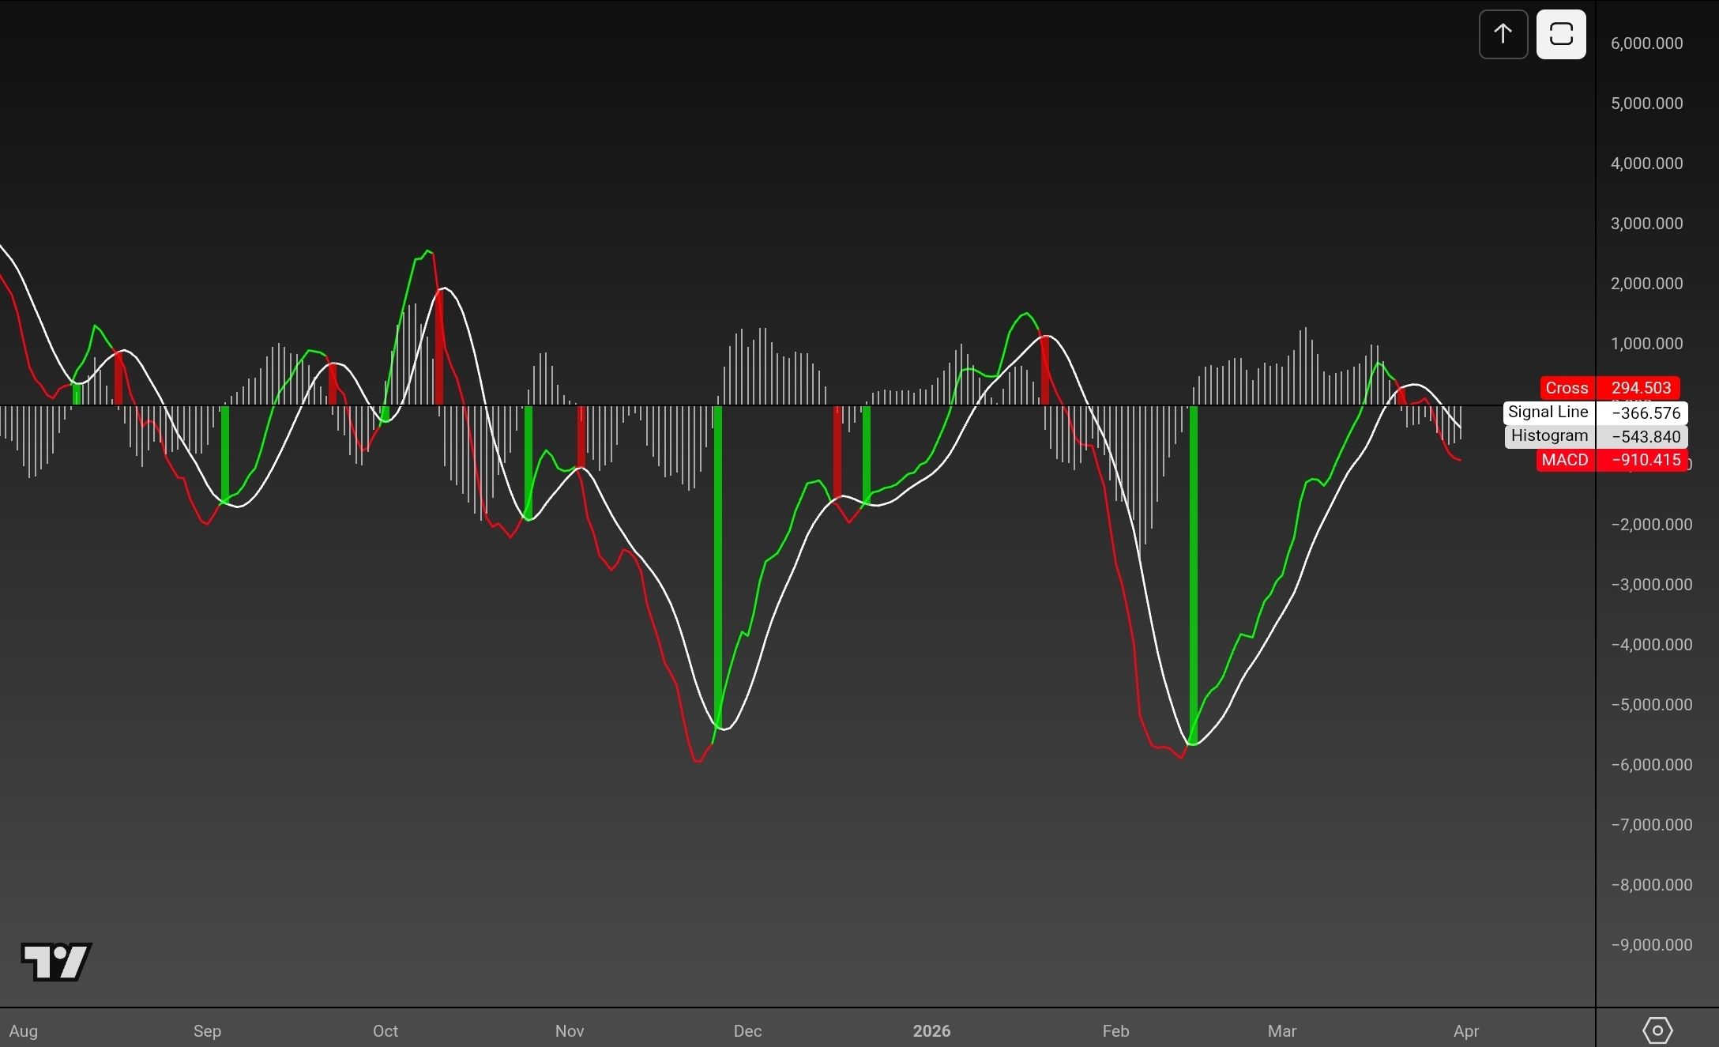Click the green cross bar in mid February
The width and height of the screenshot is (1719, 1047).
[x=1194, y=574]
